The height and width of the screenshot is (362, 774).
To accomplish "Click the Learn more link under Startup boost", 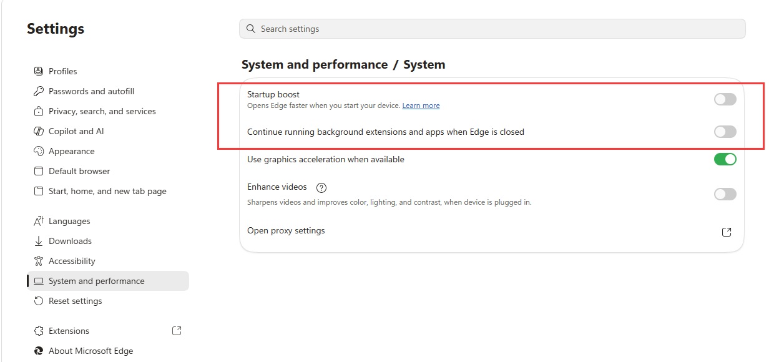I will 421,105.
